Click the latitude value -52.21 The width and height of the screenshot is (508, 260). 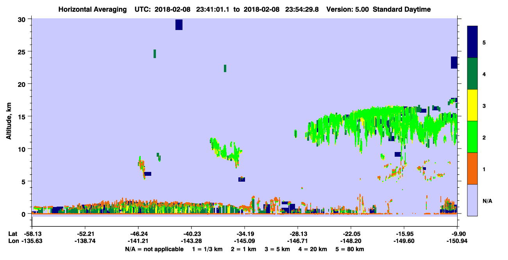pos(85,234)
